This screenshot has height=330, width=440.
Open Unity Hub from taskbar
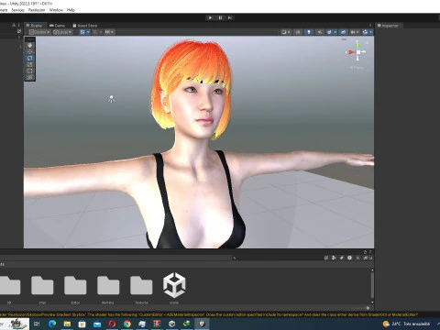[x=172, y=324]
